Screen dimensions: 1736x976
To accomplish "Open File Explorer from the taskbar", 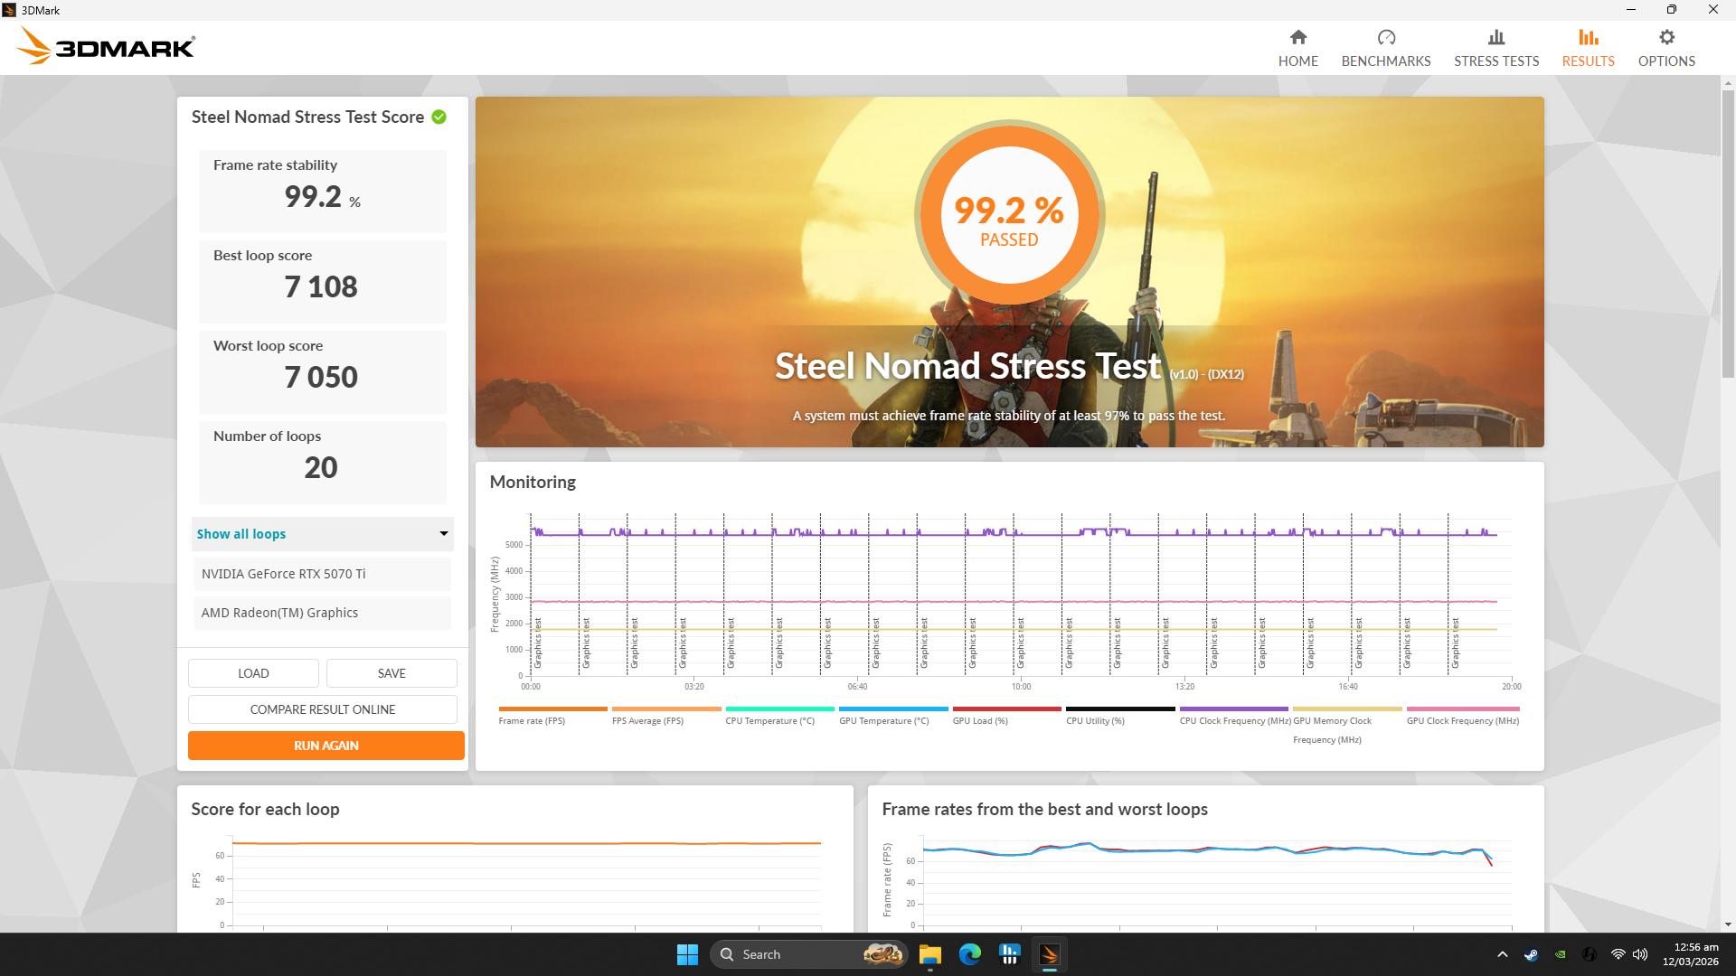I will click(x=930, y=954).
